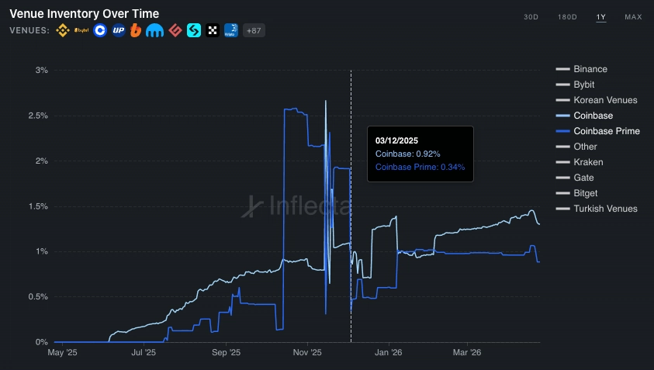Viewport: 654px width, 370px height.
Task: Click the Binance venue icon
Action: [63, 31]
